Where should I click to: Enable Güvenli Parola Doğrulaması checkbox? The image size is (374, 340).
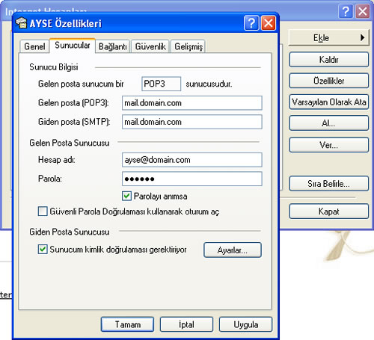click(x=43, y=211)
